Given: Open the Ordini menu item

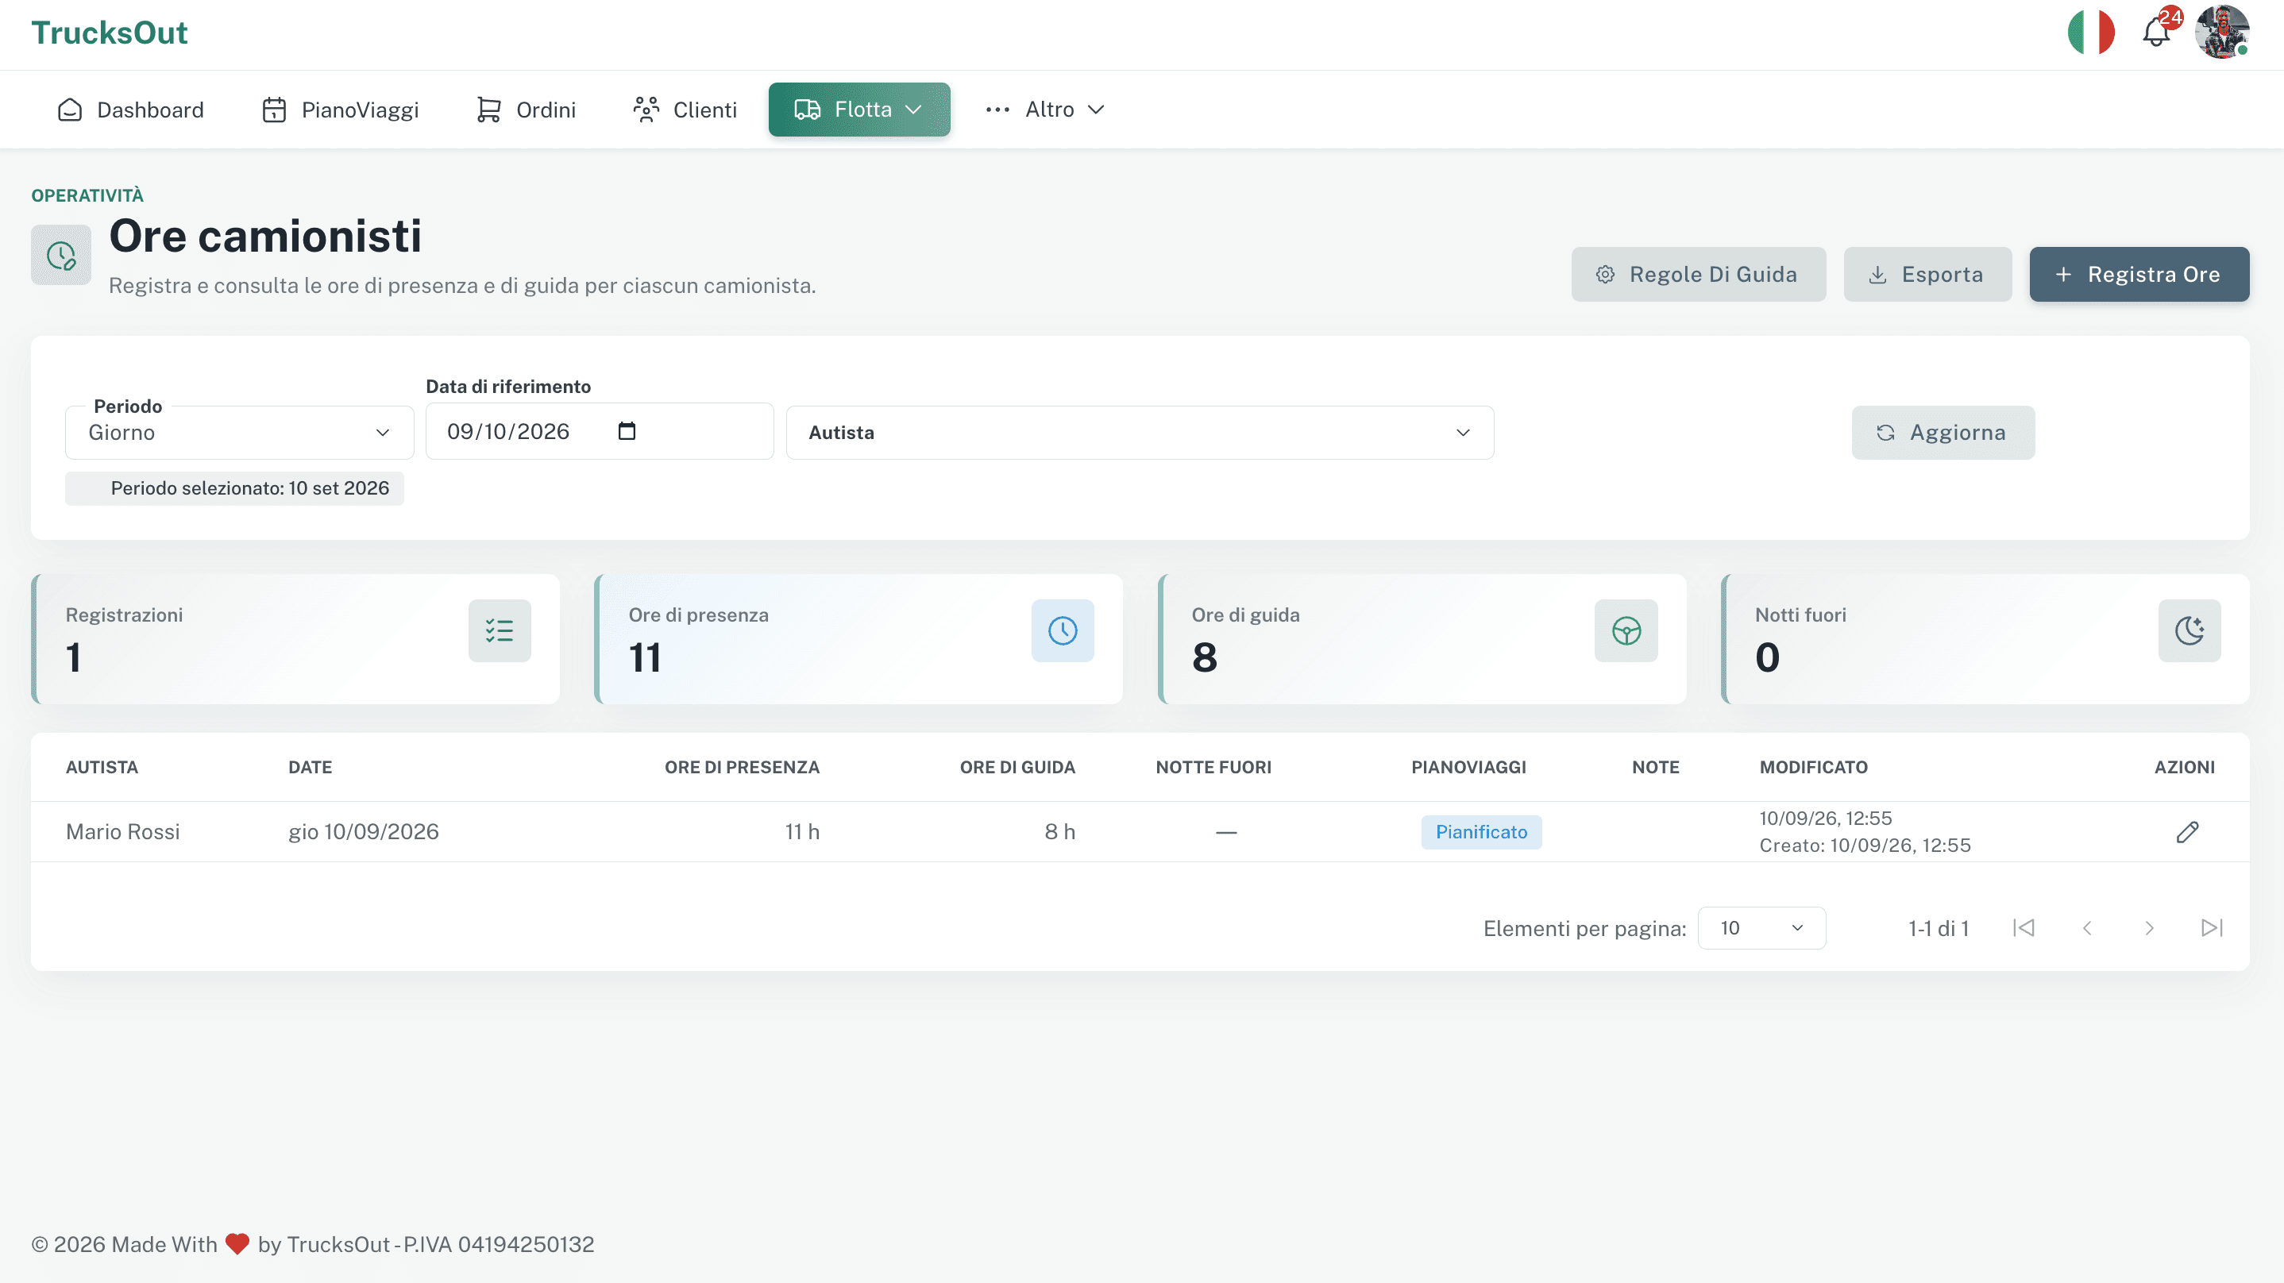Looking at the screenshot, I should click(526, 110).
